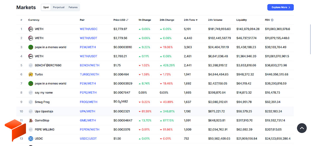Open the TURBO/WETH pair link
Screen dimensions: 311x146
point(90,74)
